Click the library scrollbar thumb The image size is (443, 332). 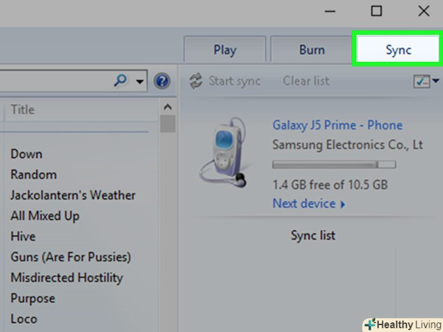pos(167,123)
